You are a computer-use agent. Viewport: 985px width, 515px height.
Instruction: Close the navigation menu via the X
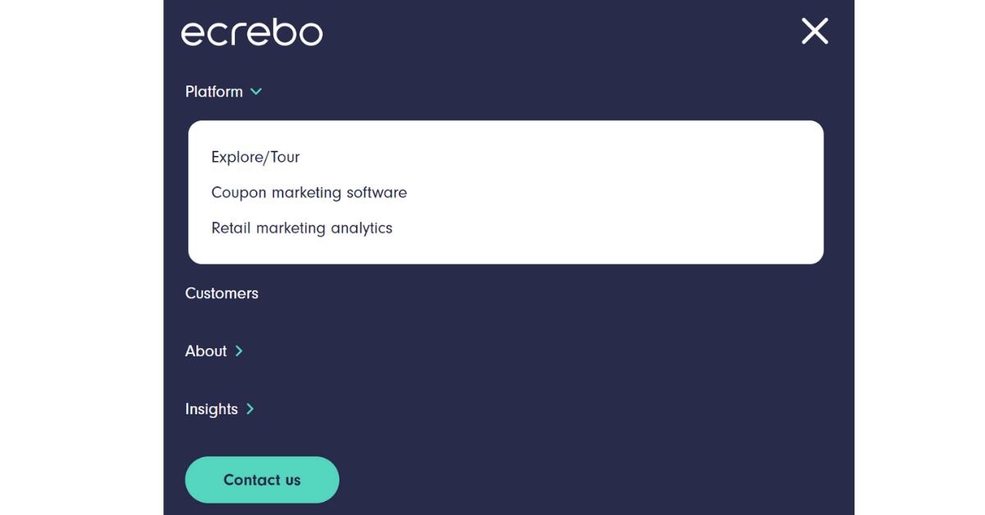pyautogui.click(x=814, y=30)
